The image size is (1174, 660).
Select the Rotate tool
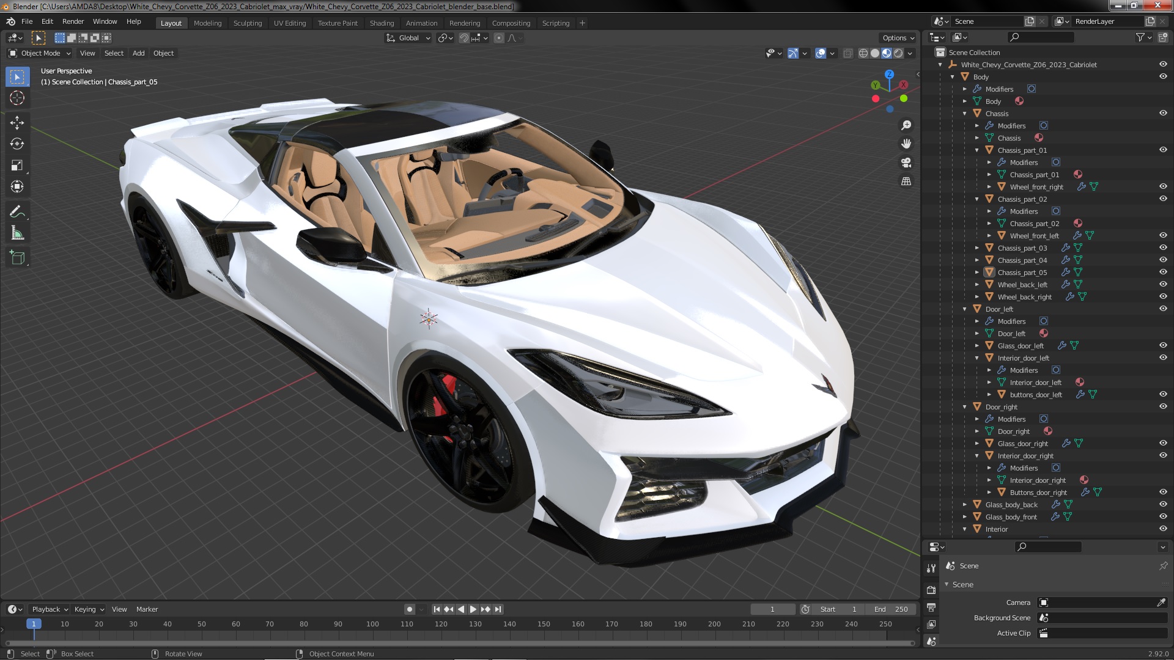coord(17,144)
